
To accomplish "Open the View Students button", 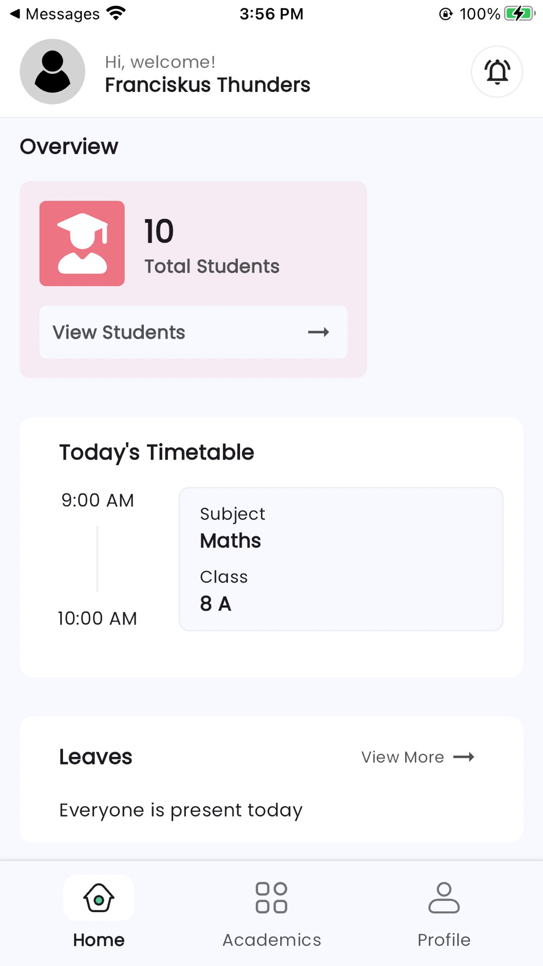I will click(x=193, y=332).
